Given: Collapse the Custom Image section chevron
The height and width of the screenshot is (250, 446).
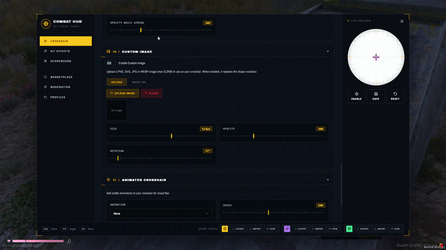Looking at the screenshot, I should (x=328, y=52).
